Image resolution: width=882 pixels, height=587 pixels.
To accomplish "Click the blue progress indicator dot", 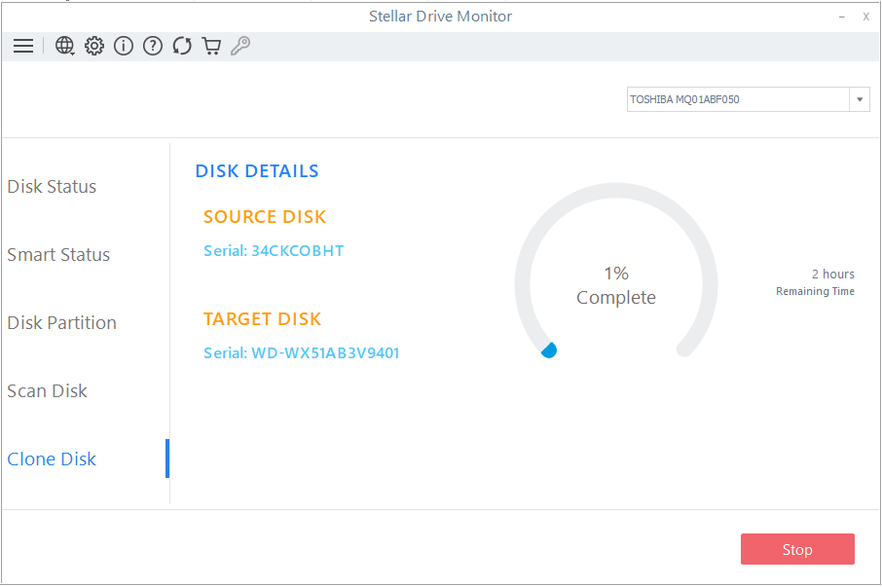I will 549,350.
